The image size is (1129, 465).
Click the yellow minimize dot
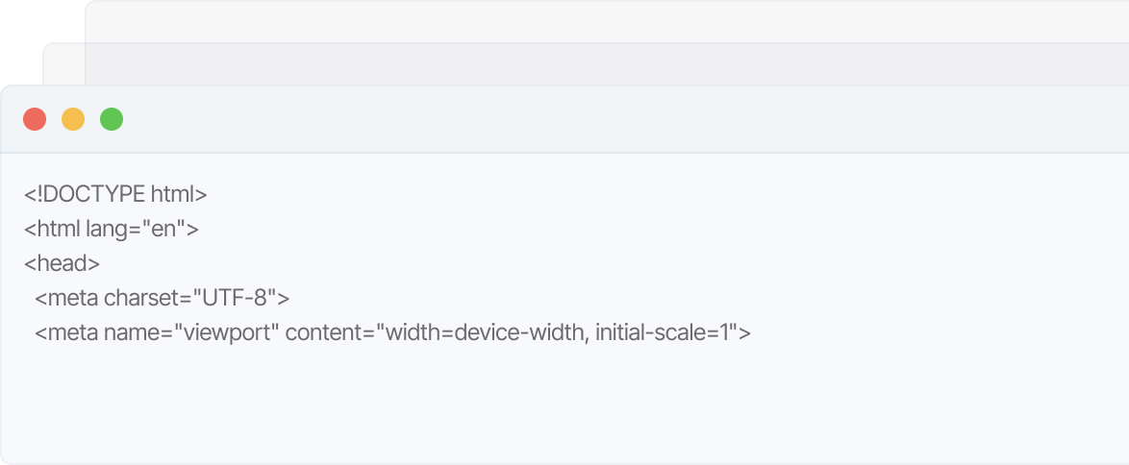73,119
